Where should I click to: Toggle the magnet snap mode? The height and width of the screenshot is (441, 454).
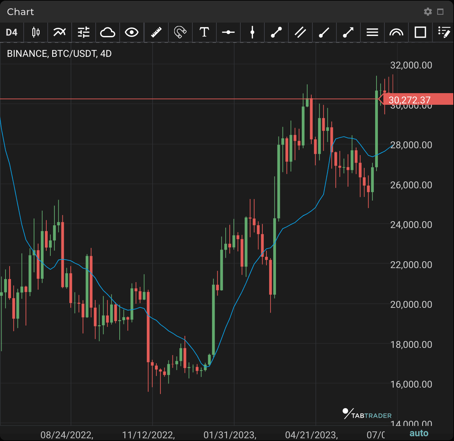[180, 32]
